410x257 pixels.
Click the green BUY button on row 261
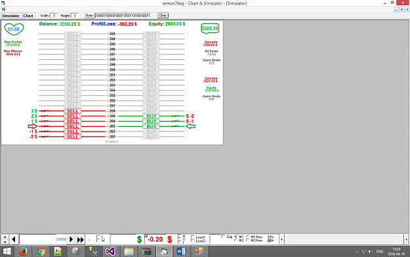(151, 126)
